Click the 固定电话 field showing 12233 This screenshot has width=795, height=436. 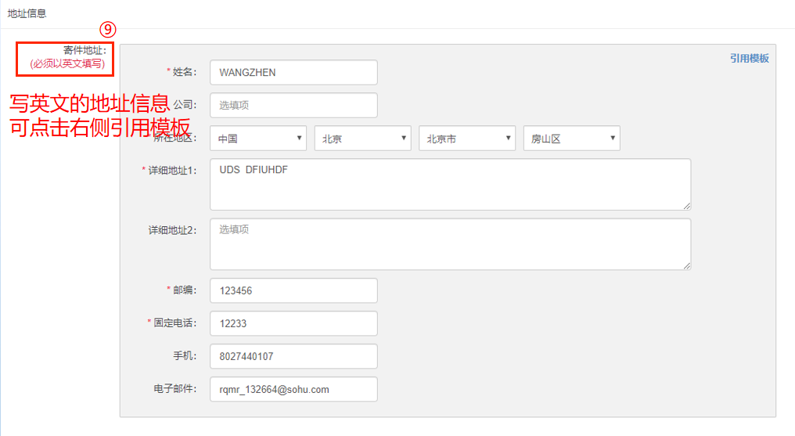(293, 323)
